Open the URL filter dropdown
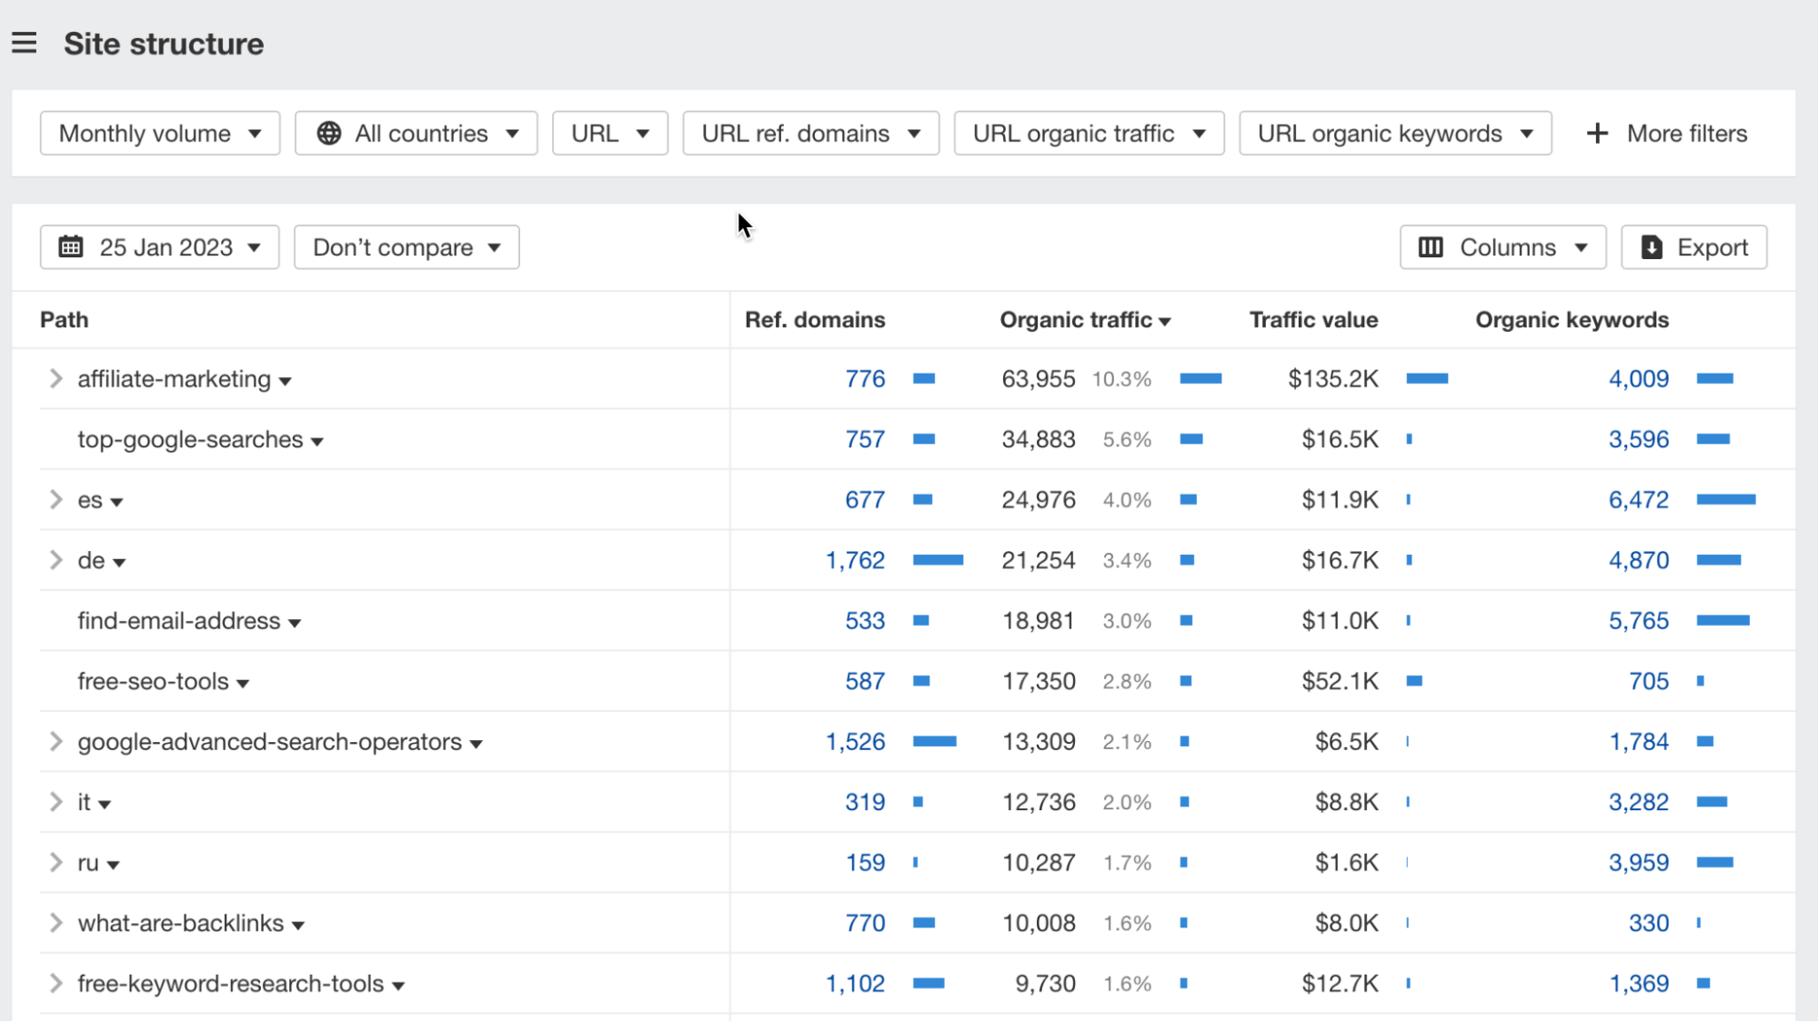The height and width of the screenshot is (1022, 1818). click(x=609, y=134)
